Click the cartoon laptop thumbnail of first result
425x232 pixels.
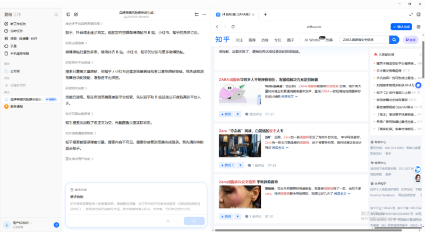point(240,94)
